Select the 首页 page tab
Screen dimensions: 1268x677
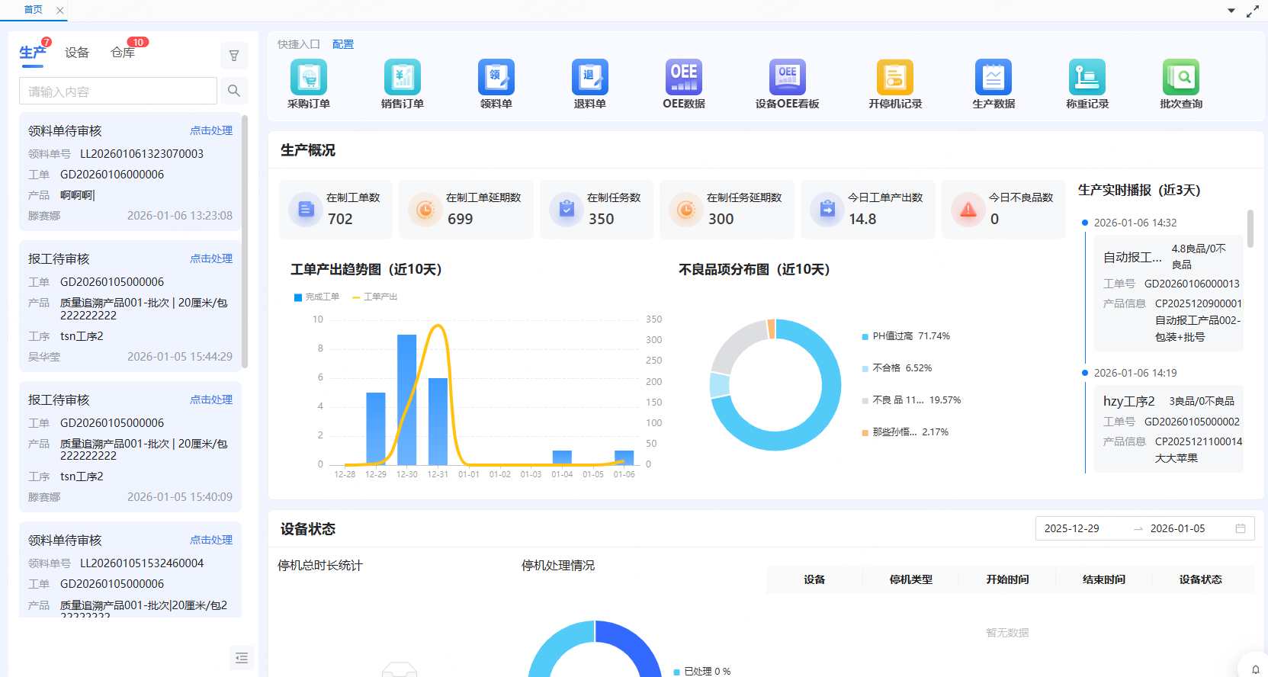tap(33, 10)
